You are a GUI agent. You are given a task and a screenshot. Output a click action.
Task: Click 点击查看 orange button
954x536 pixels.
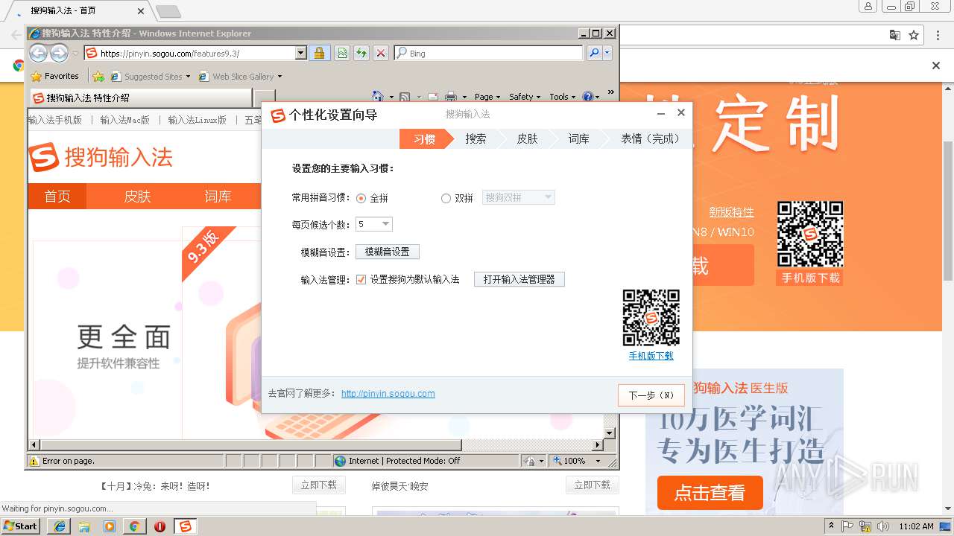point(710,492)
